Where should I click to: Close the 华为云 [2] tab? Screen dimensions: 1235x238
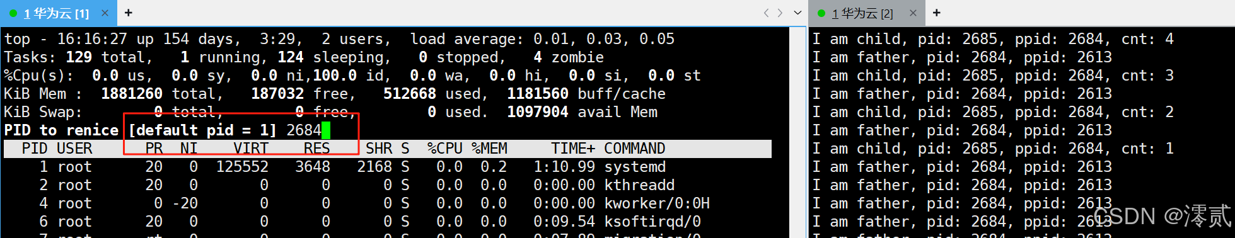pyautogui.click(x=912, y=13)
